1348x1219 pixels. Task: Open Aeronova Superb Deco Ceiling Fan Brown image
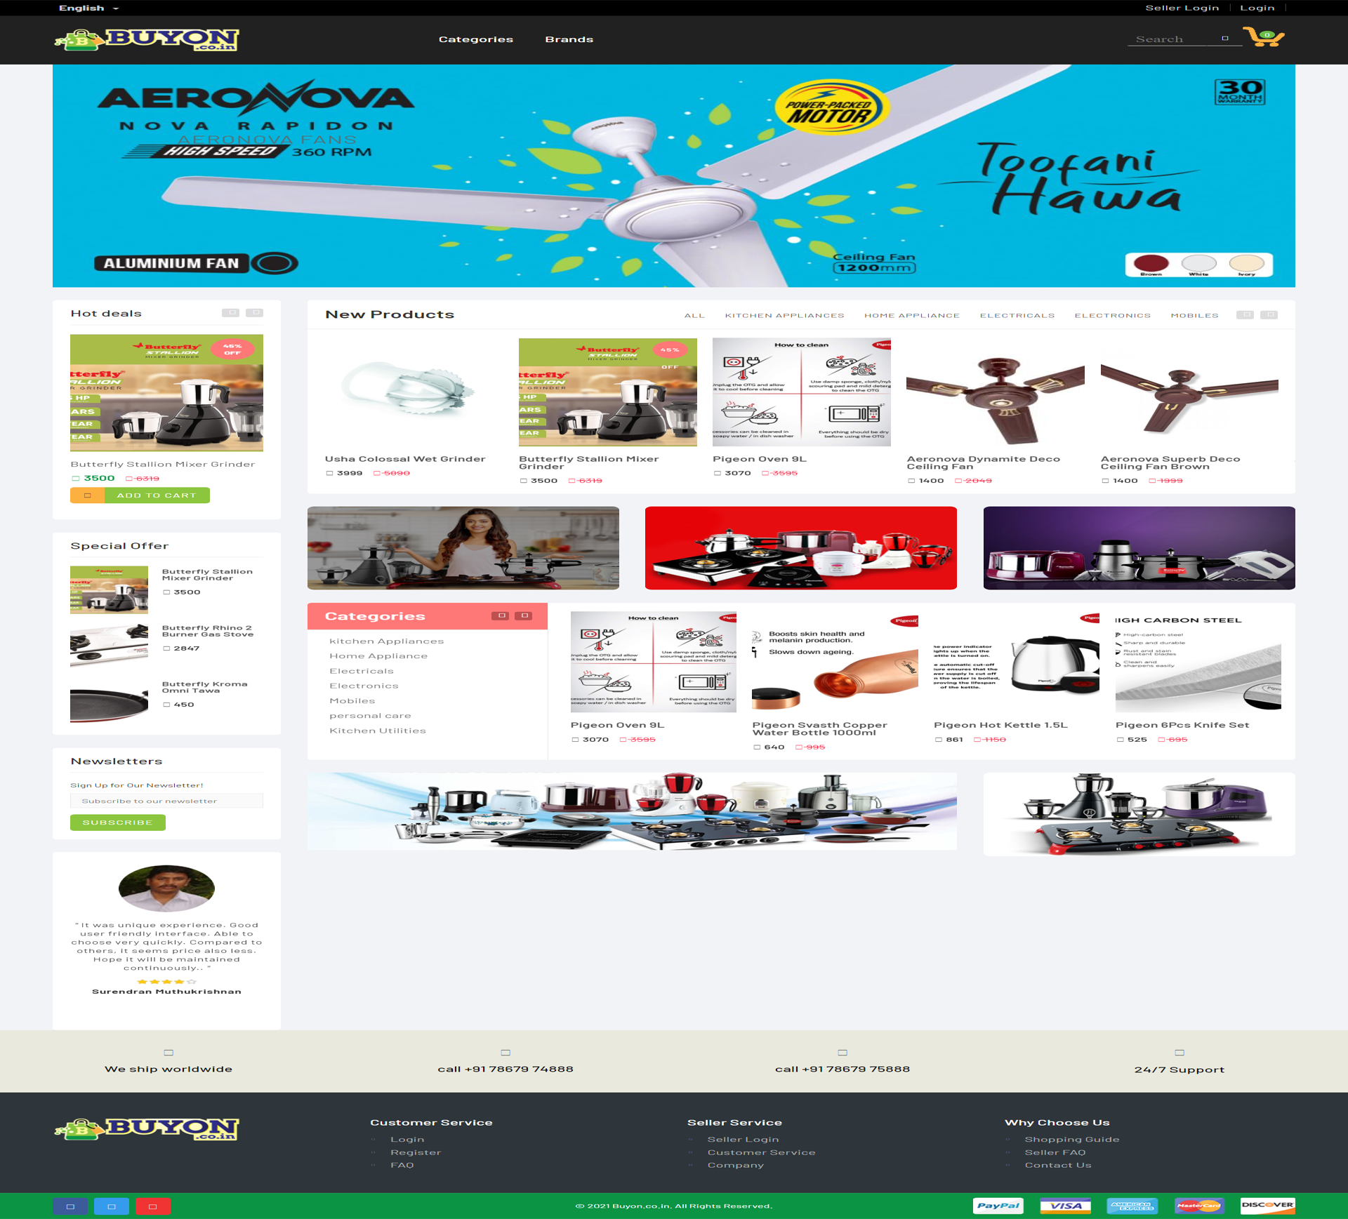tap(1189, 392)
